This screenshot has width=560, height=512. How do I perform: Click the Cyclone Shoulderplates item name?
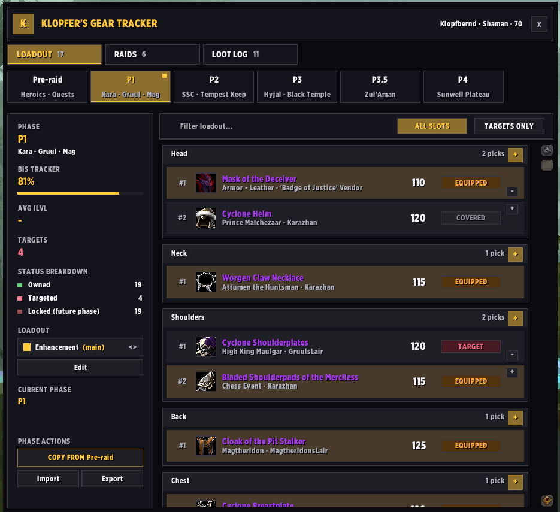click(265, 342)
